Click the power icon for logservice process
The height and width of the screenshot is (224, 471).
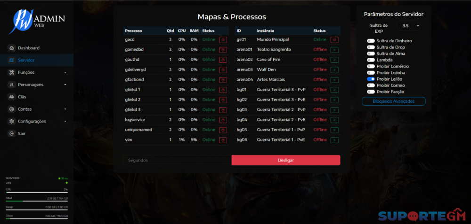(x=223, y=120)
